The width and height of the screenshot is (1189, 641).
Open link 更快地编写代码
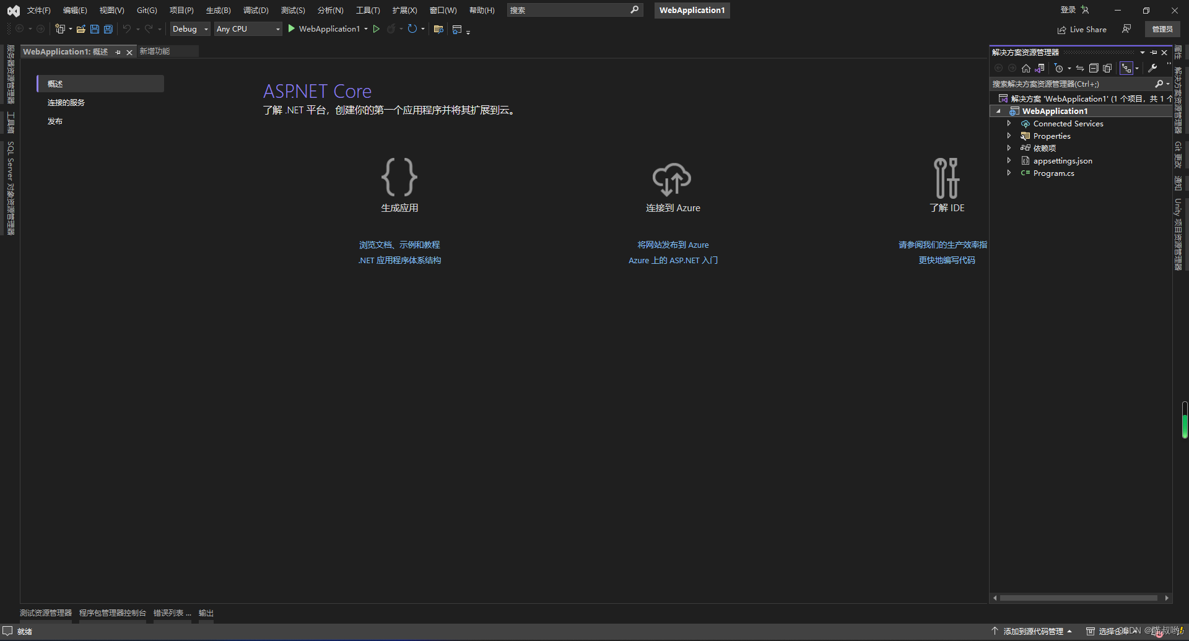coord(946,261)
